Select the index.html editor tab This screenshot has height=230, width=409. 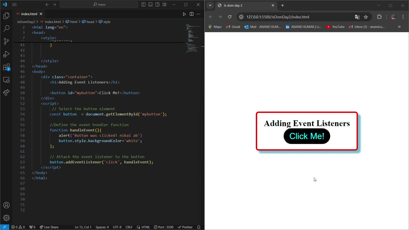click(29, 14)
